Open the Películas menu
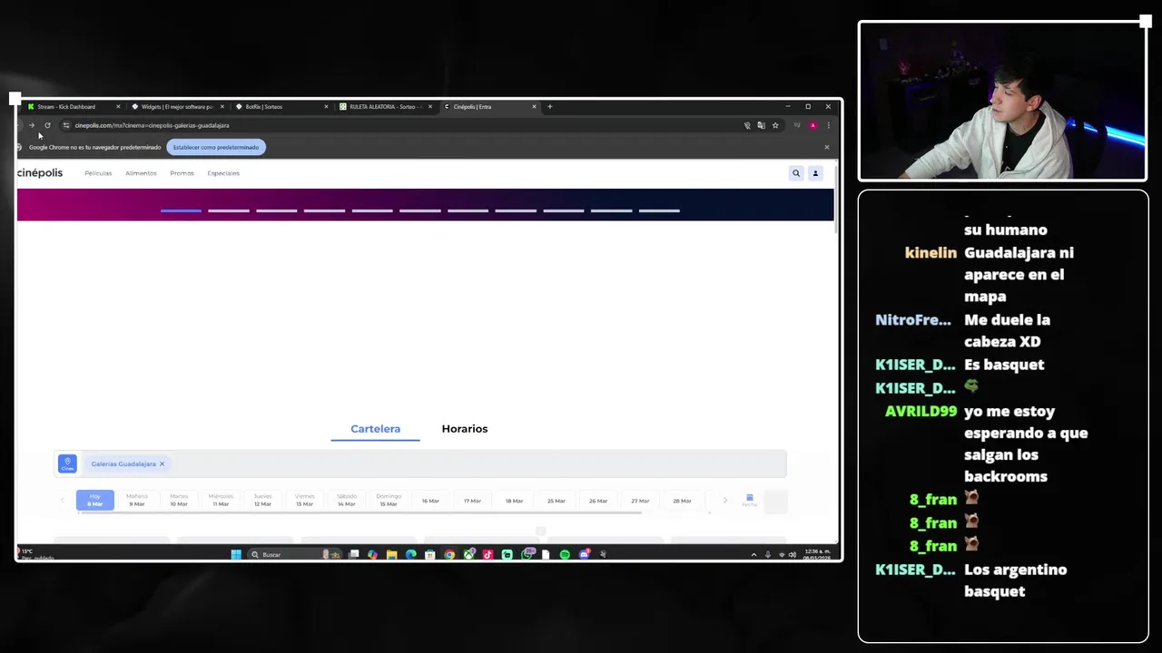Image resolution: width=1162 pixels, height=653 pixels. pyautogui.click(x=98, y=173)
